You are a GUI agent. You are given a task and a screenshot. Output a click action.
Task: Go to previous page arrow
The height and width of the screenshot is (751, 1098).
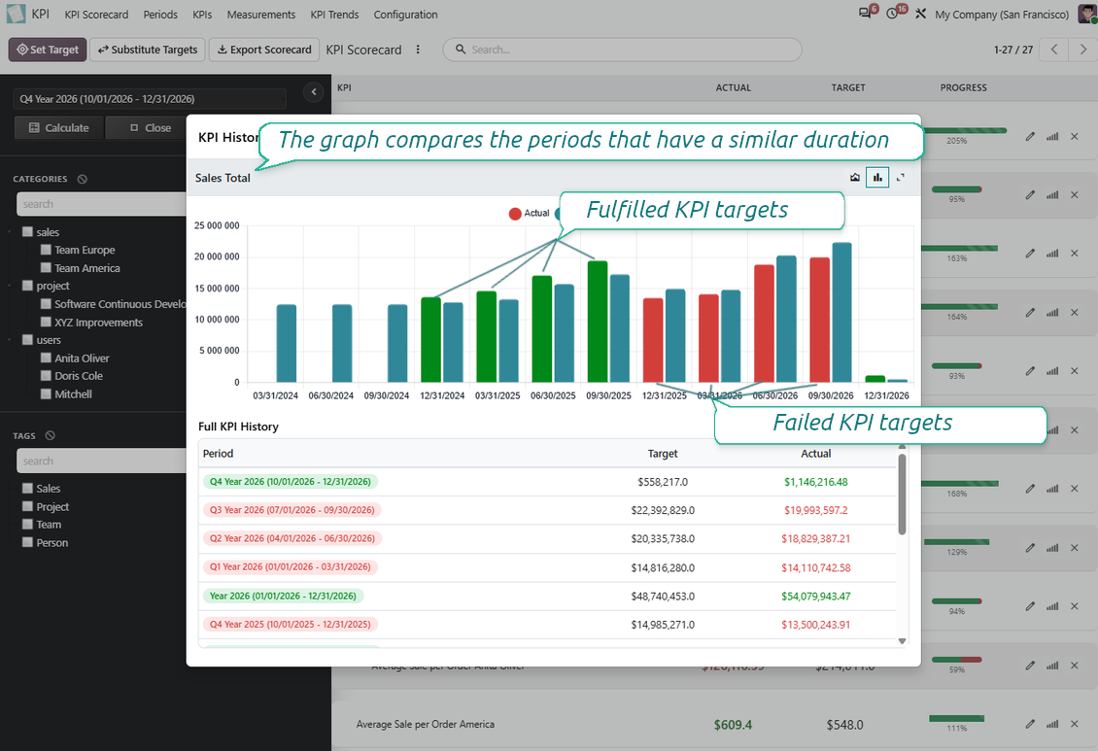[x=1054, y=49]
